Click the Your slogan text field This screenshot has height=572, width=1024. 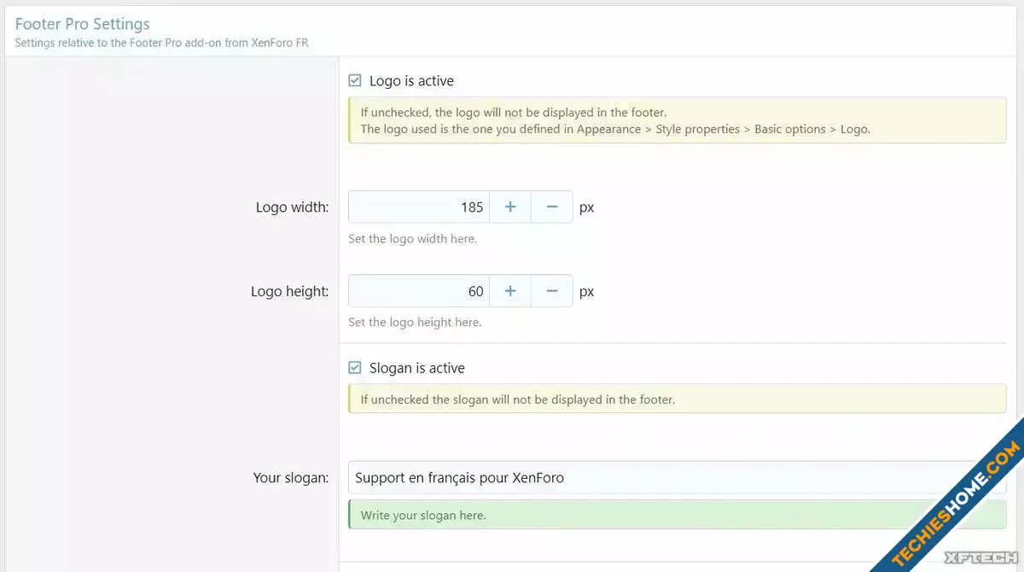[677, 477]
